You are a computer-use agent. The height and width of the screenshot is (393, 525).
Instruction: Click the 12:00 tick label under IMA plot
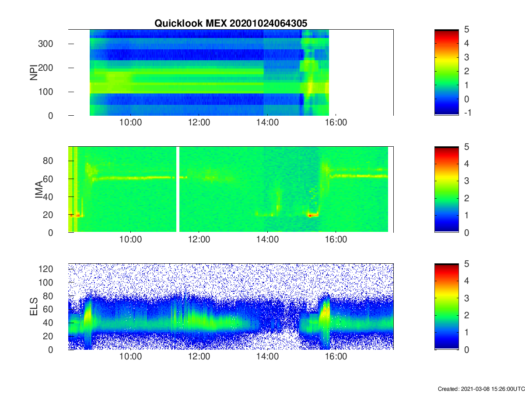(199, 240)
